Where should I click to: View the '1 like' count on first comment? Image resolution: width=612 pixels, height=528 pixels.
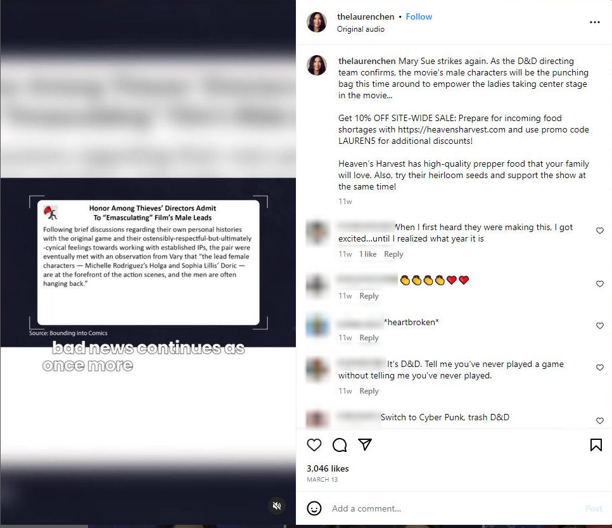pos(367,254)
